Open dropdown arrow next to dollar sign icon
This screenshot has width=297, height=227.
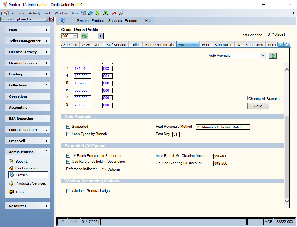[x=101, y=13]
